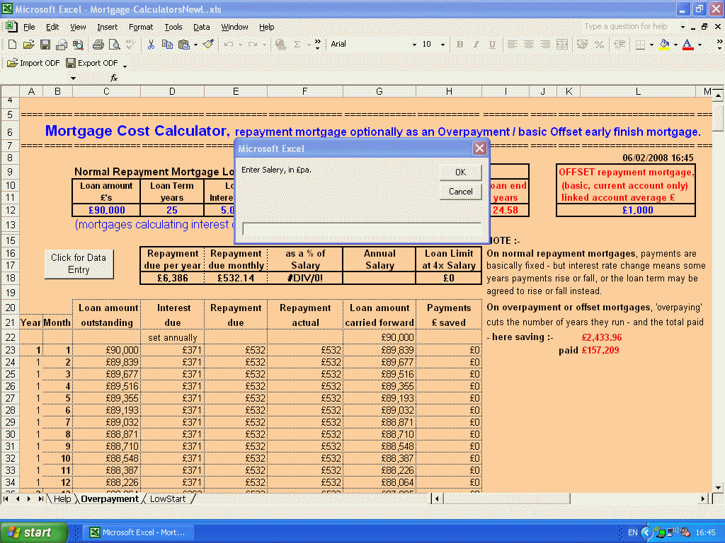Click the Undo arrow icon
Viewport: 725px width, 543px height.
pos(229,45)
